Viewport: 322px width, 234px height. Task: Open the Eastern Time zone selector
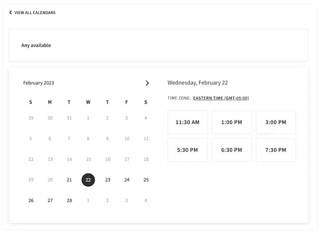pos(221,98)
